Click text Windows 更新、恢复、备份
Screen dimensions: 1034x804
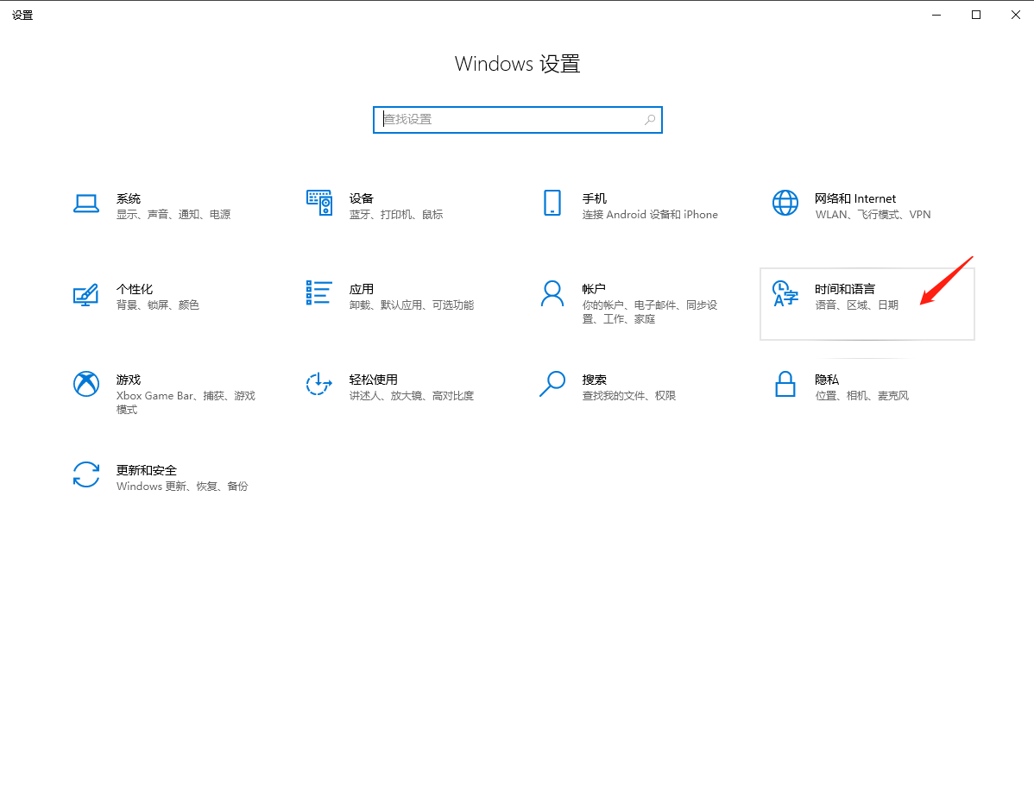[x=182, y=486]
